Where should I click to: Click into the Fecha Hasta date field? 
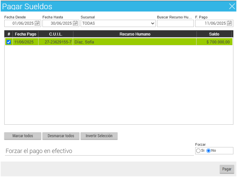tap(58, 23)
